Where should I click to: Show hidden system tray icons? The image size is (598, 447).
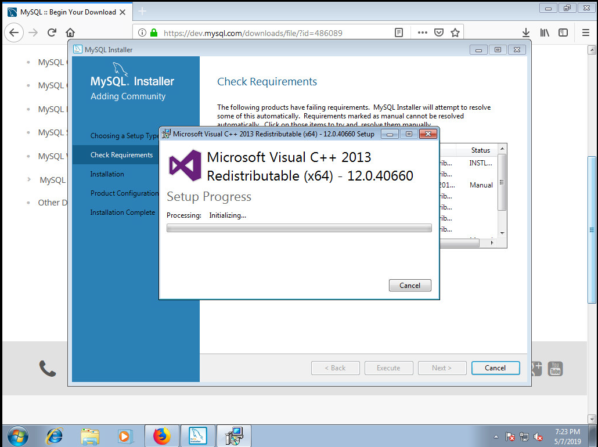pos(496,437)
